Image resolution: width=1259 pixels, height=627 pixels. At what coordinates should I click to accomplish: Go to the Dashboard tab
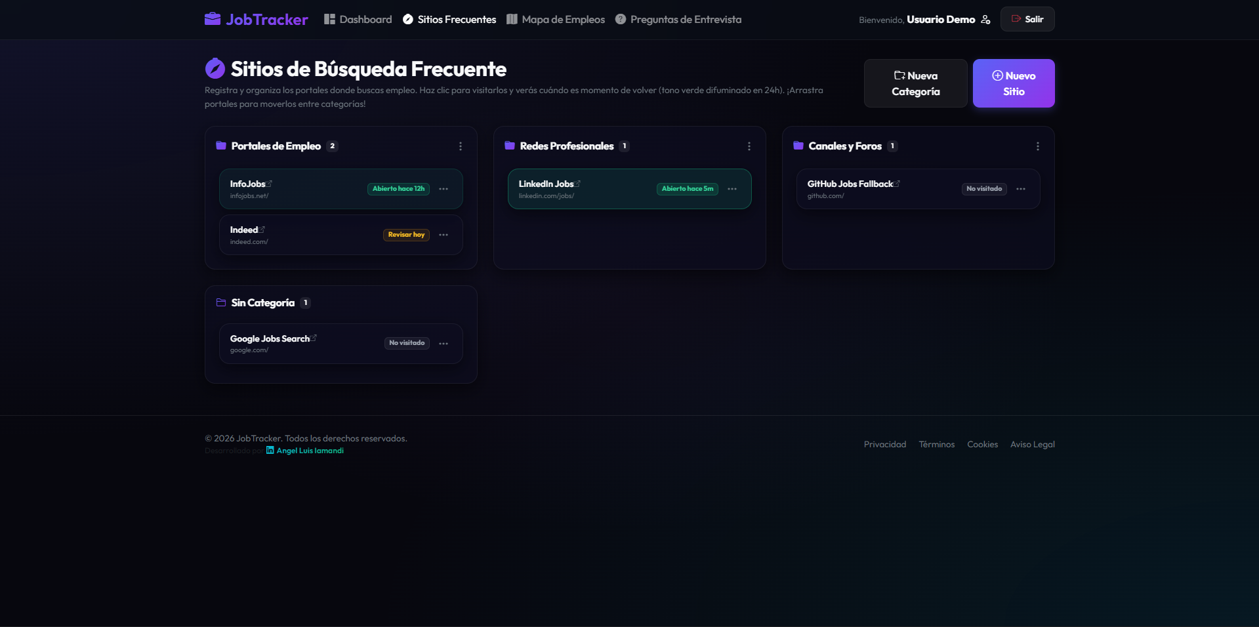[x=358, y=20]
